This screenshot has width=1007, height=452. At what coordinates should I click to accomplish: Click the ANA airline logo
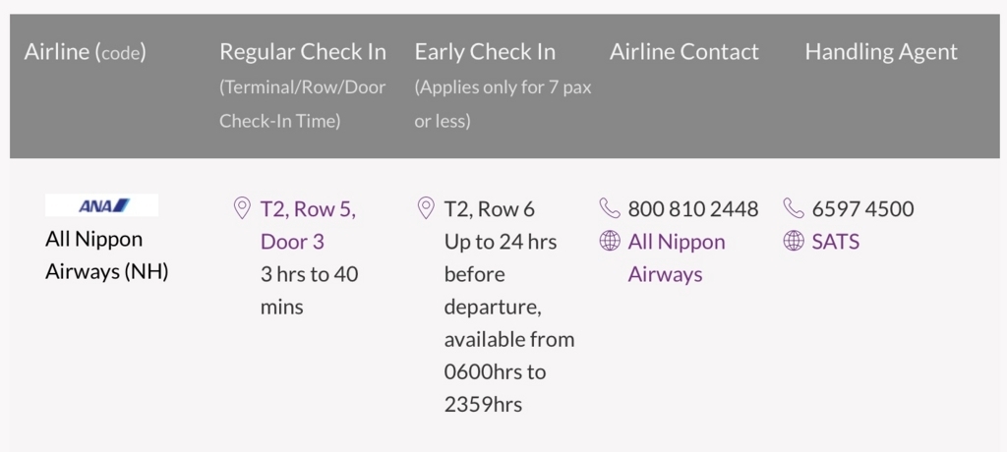101,205
